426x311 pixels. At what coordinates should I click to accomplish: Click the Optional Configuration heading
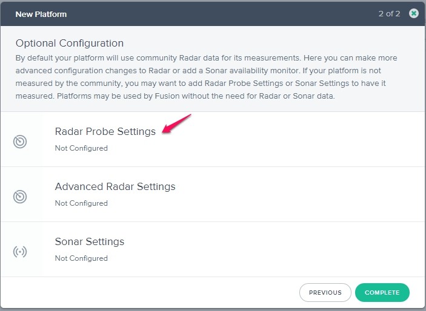click(69, 43)
